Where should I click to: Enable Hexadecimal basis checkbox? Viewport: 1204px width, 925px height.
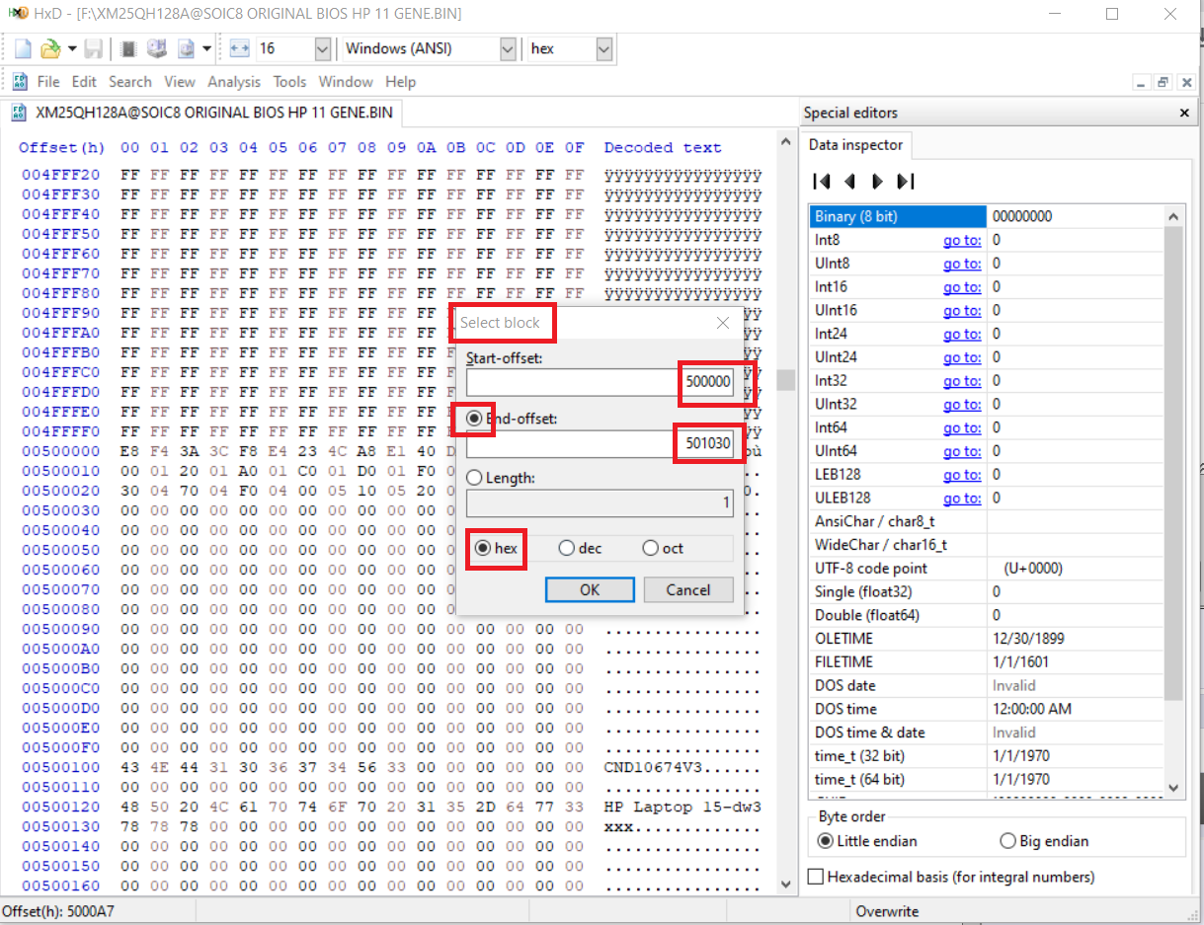tap(816, 877)
